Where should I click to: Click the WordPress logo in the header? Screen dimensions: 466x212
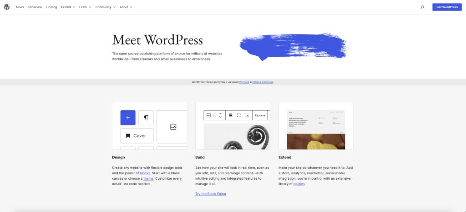[6, 7]
